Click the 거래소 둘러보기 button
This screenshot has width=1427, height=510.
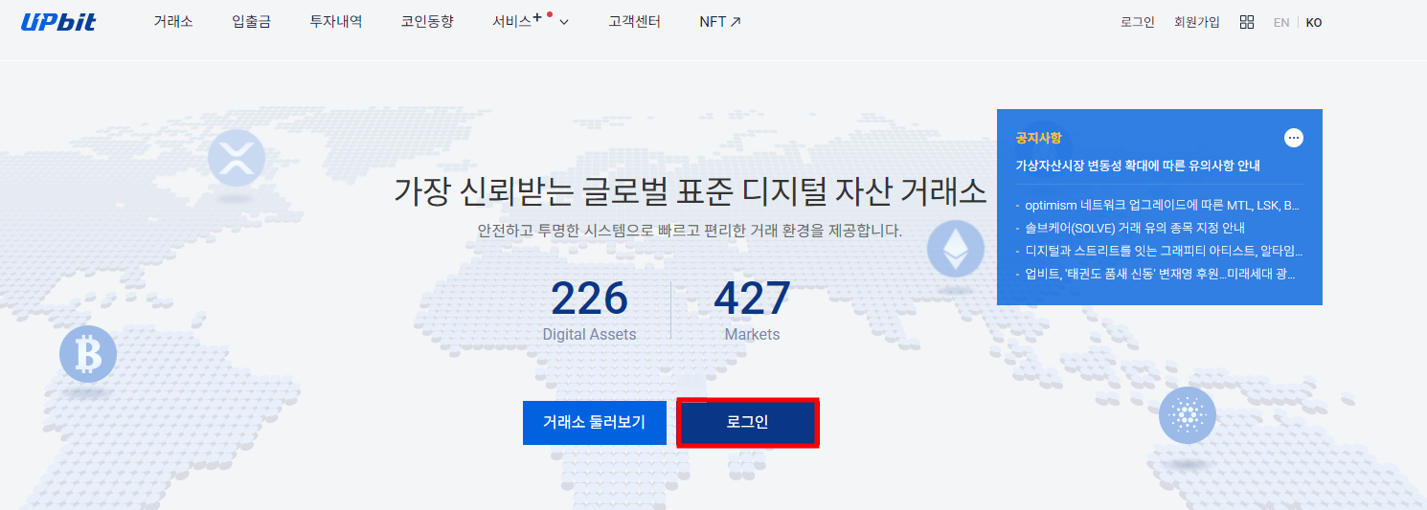pyautogui.click(x=595, y=423)
